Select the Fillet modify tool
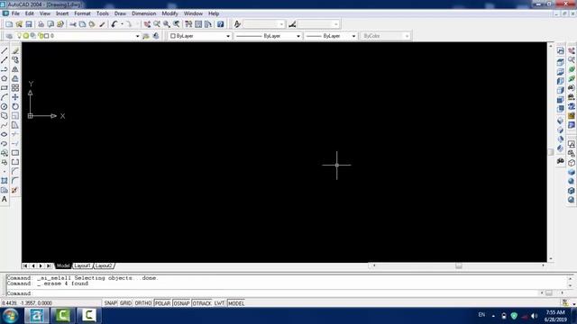 (x=15, y=181)
